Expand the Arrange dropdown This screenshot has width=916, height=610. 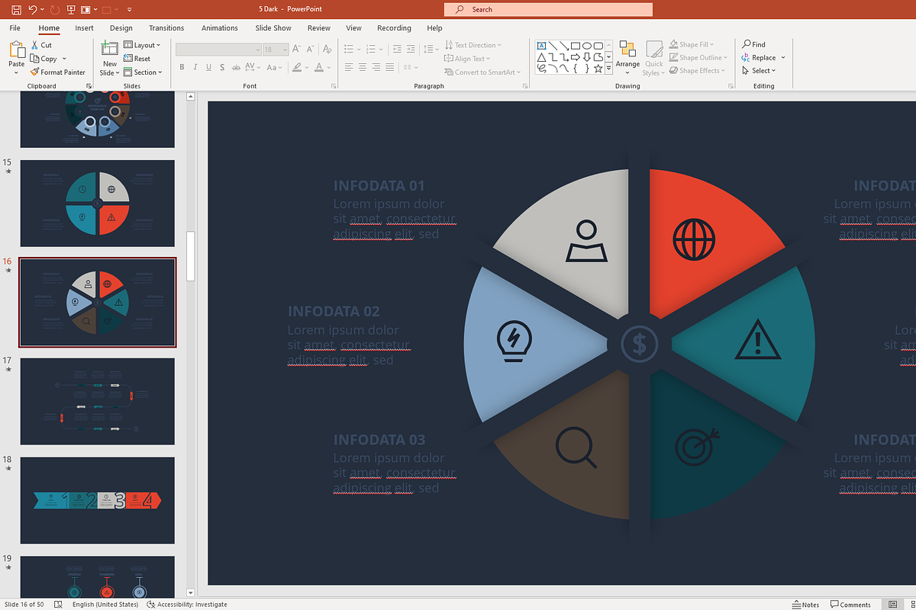click(627, 58)
